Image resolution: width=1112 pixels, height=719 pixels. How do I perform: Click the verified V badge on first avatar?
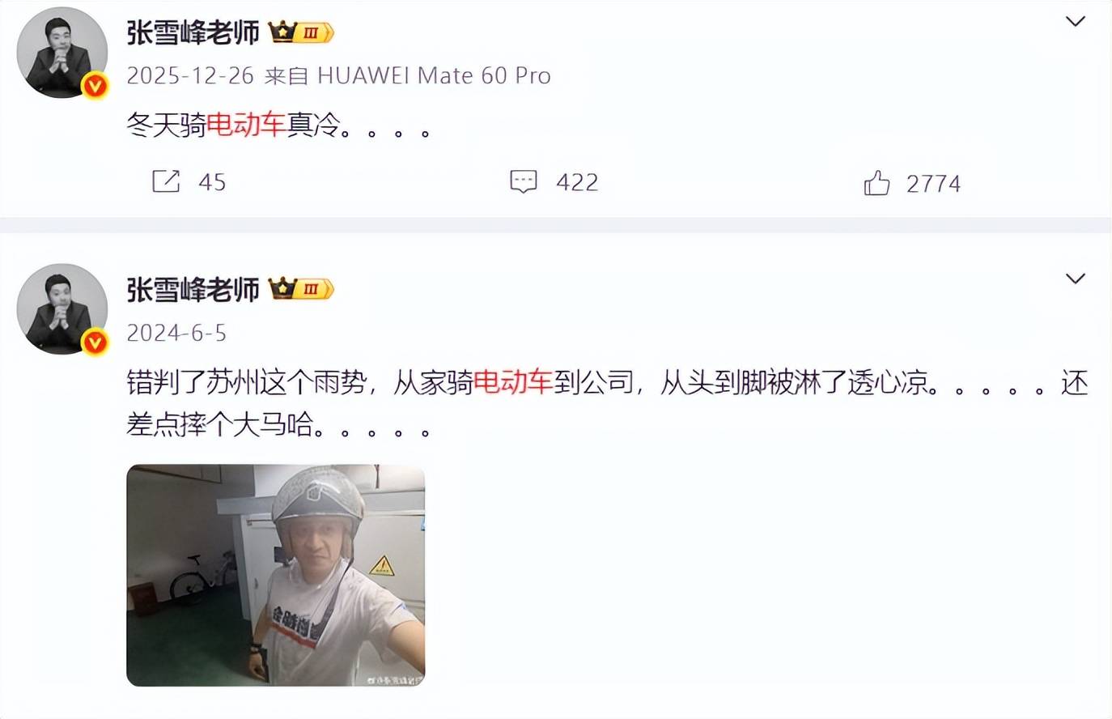click(95, 85)
